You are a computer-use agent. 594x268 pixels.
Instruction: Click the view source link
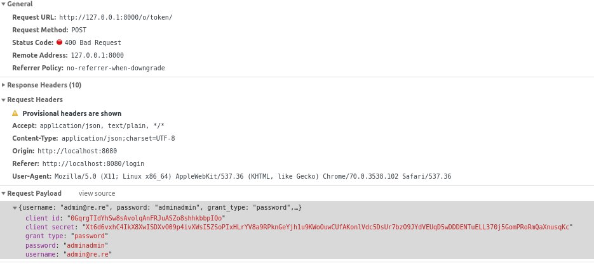click(x=97, y=193)
